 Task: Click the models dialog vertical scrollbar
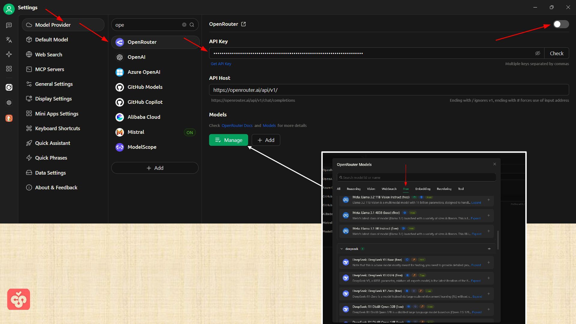(498, 240)
